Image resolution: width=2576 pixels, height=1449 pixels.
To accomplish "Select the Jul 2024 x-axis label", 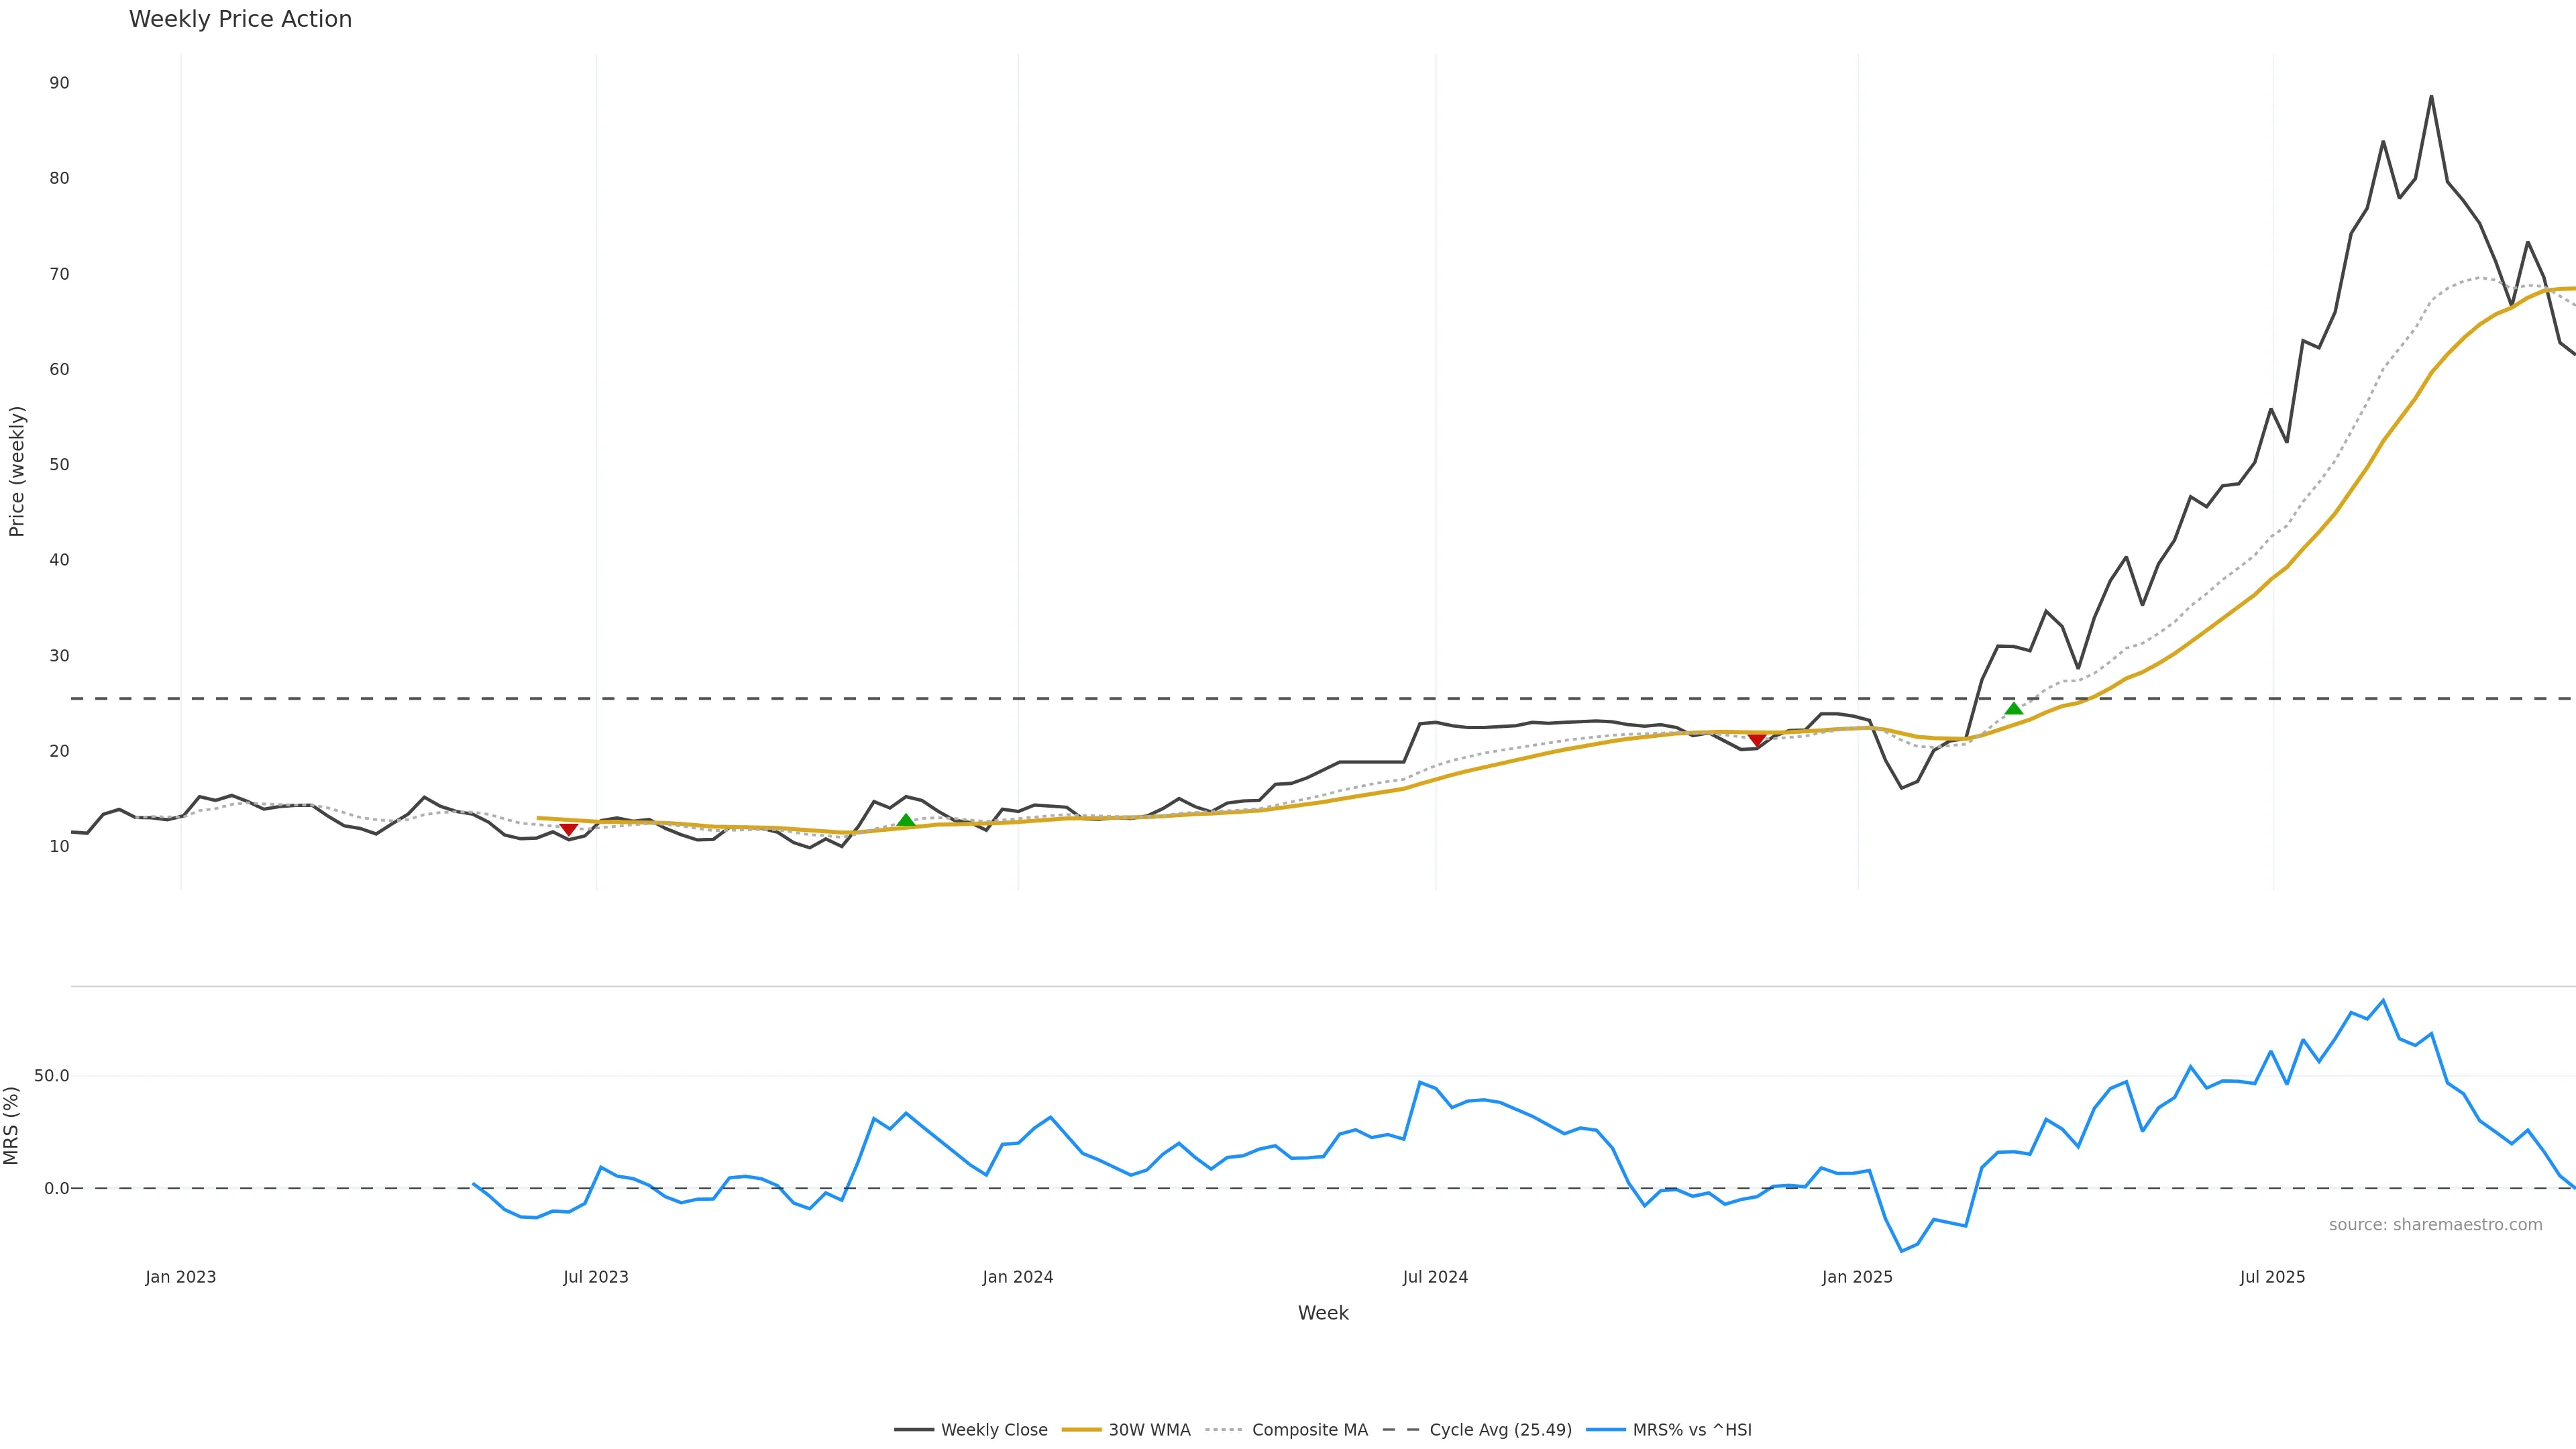I will click(x=1435, y=1277).
